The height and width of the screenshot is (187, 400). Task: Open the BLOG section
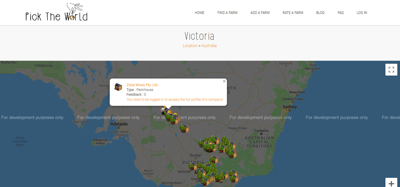tap(320, 13)
